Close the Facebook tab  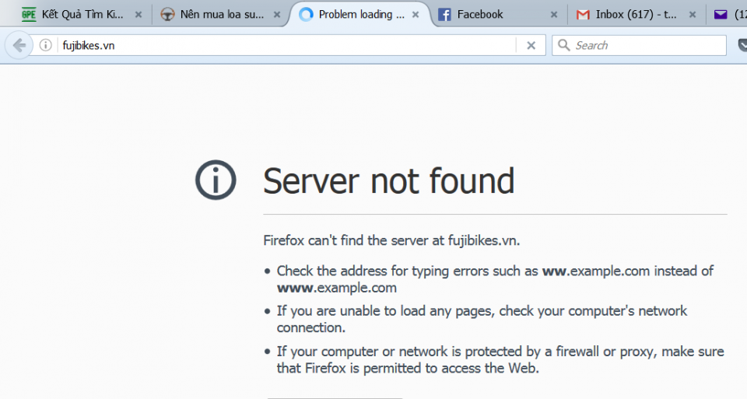pos(554,14)
